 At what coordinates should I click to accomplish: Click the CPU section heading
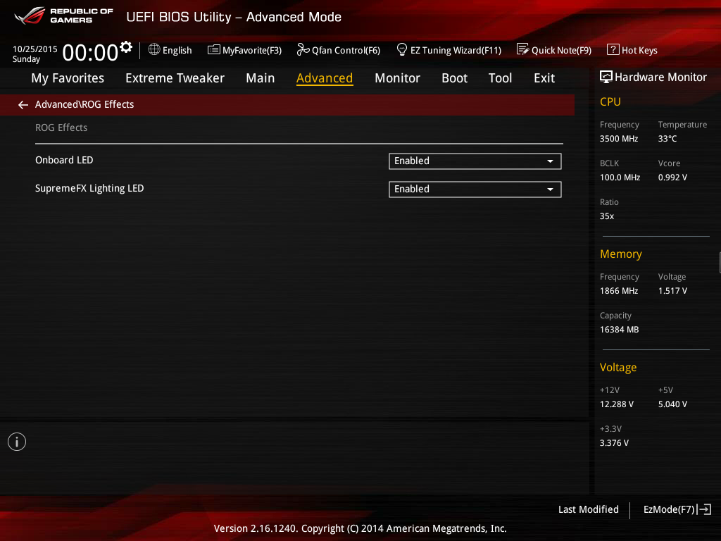pyautogui.click(x=610, y=101)
